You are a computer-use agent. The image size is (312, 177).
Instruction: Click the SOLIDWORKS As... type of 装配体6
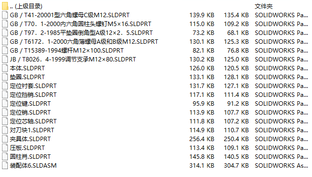[281, 166]
